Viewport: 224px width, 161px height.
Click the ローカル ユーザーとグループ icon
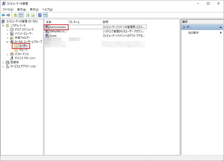(12, 42)
